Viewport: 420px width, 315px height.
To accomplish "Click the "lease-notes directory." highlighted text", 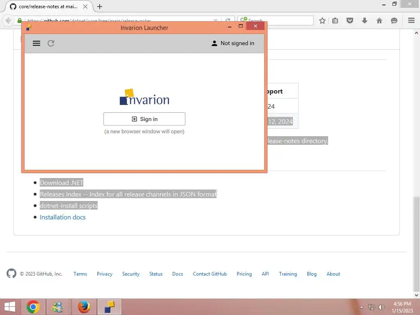I will [298, 141].
